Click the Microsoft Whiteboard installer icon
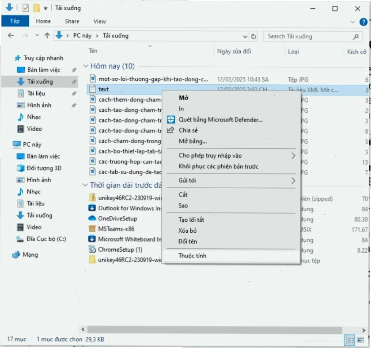 tap(92, 239)
